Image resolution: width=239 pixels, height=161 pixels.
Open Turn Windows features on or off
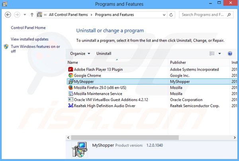pyautogui.click(x=35, y=49)
